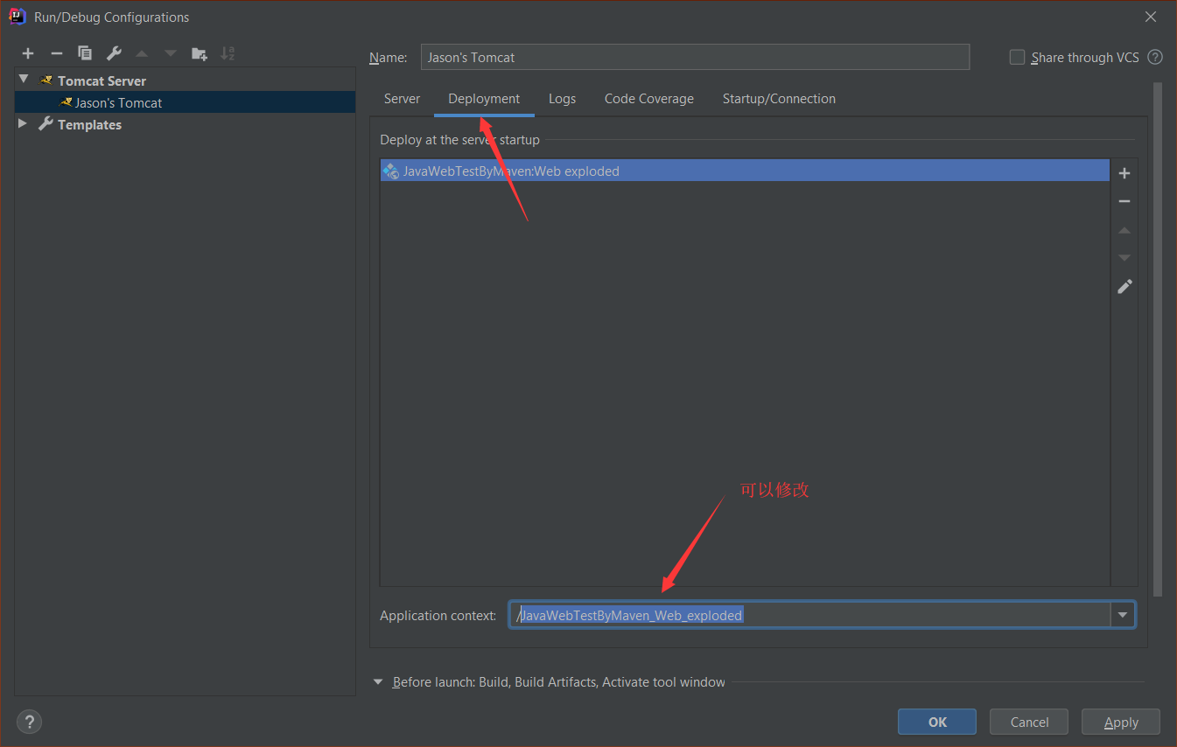Select JavaWebTestByMaven:Web exploded artifact row

pyautogui.click(x=745, y=171)
